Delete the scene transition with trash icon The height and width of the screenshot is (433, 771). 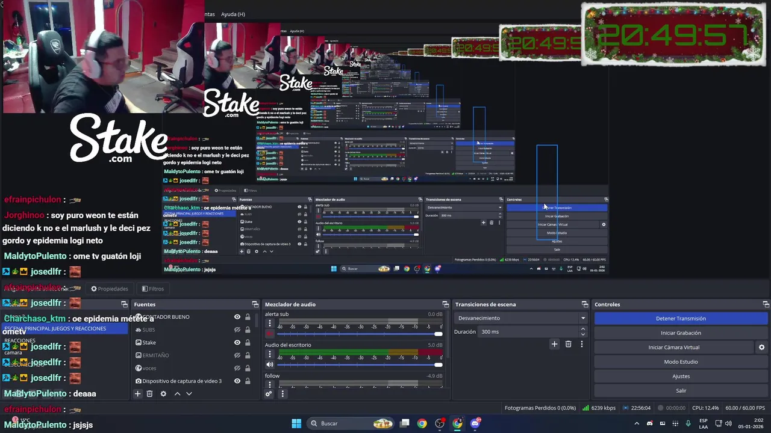click(568, 344)
